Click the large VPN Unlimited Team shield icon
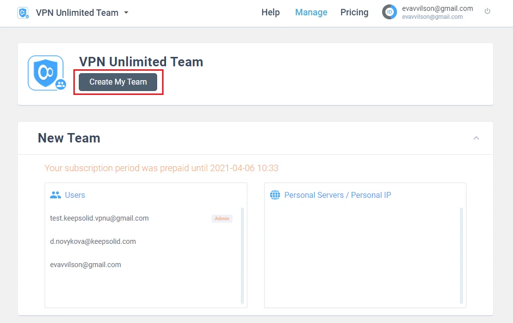Screen dimensions: 513x323 [47, 73]
